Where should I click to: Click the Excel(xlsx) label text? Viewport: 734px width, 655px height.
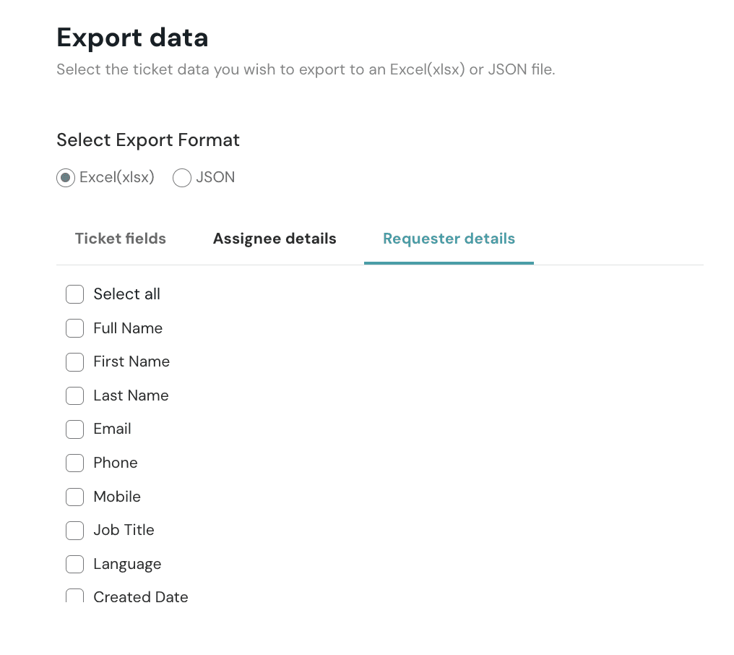tap(117, 177)
